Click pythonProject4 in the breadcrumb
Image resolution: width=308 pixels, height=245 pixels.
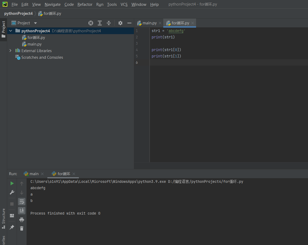tap(19, 13)
